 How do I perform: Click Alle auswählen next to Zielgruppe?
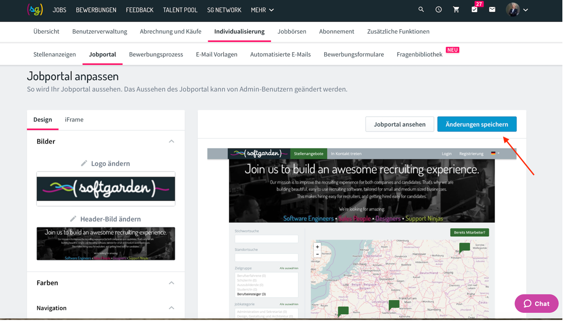click(290, 269)
